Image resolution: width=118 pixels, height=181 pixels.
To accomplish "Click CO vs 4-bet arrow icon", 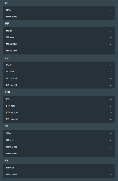I will pyautogui.click(x=111, y=85).
